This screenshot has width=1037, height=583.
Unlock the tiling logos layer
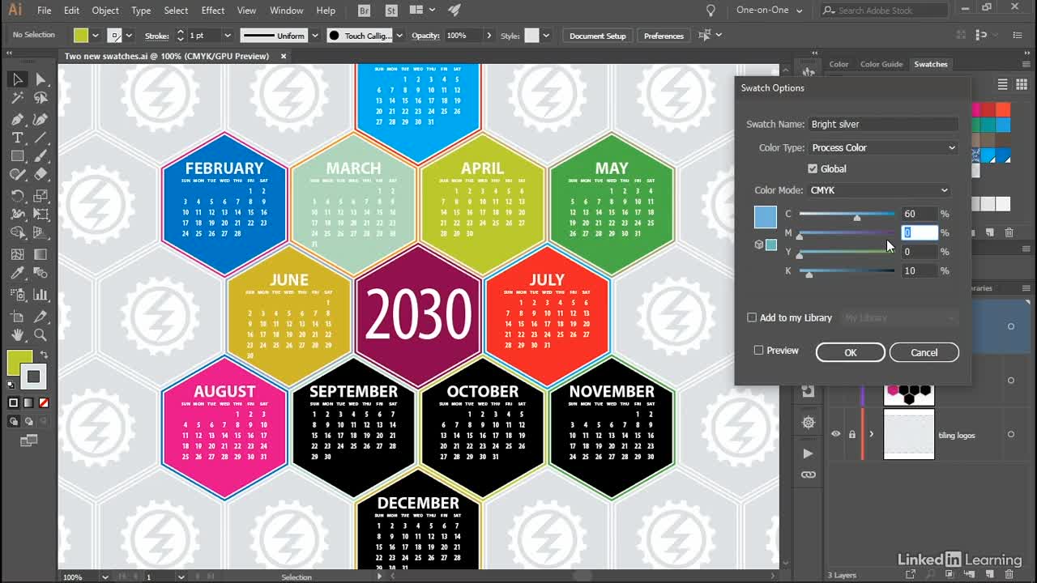852,435
